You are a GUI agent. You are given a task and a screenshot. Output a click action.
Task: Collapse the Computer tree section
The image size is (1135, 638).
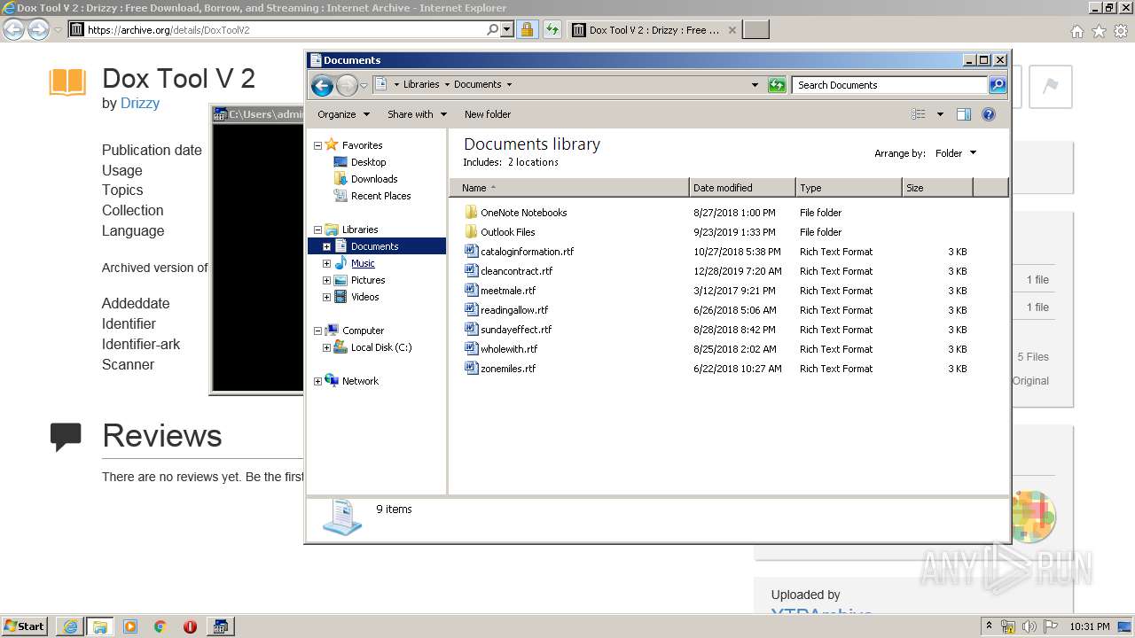pos(318,331)
